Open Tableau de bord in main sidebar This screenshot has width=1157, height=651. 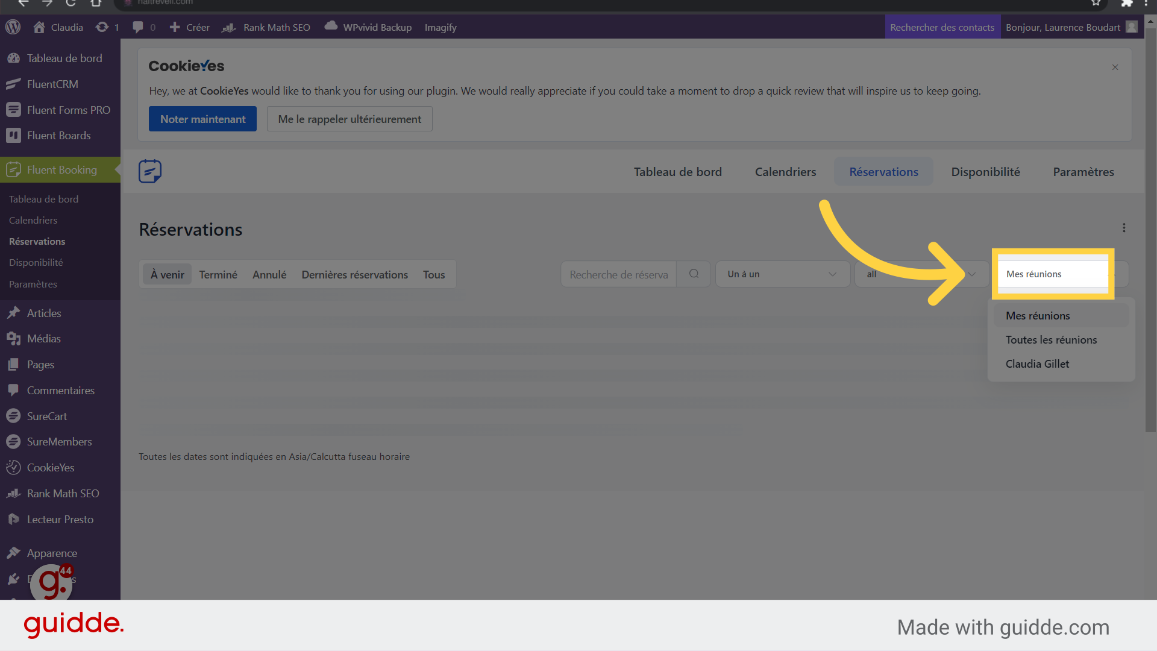click(60, 58)
